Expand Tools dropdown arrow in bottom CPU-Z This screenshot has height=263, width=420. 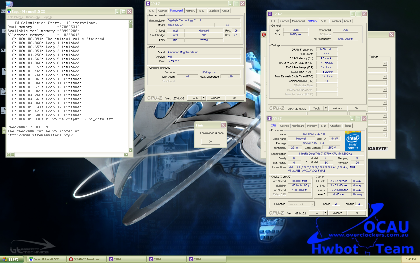click(325, 213)
